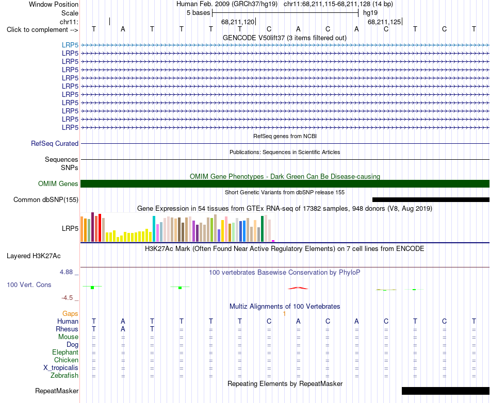The image size is (490, 403).
Task: Click the SNPs track label
Action: [x=70, y=167]
